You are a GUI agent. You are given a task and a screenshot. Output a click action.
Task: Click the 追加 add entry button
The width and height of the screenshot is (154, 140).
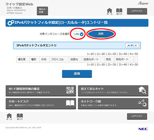click(77, 74)
